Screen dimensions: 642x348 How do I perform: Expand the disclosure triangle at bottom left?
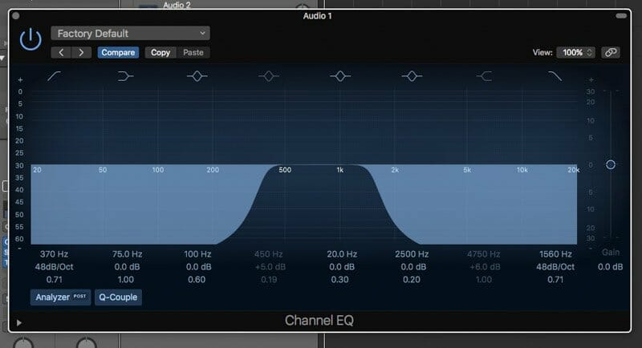(19, 322)
